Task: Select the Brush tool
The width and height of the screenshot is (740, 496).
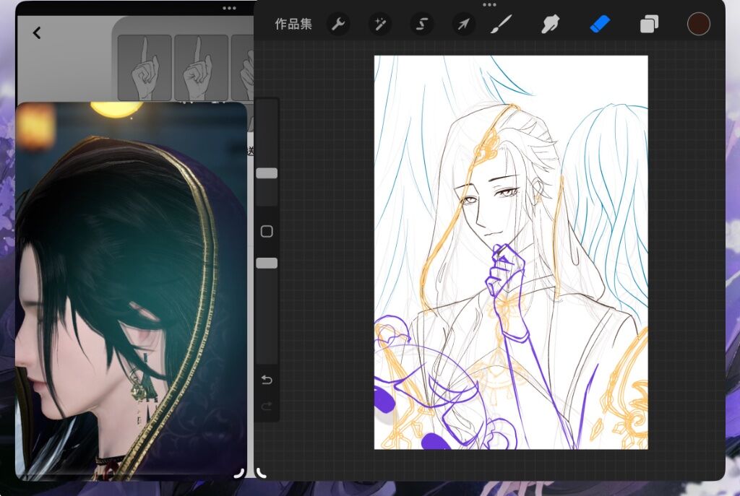Action: [x=499, y=25]
